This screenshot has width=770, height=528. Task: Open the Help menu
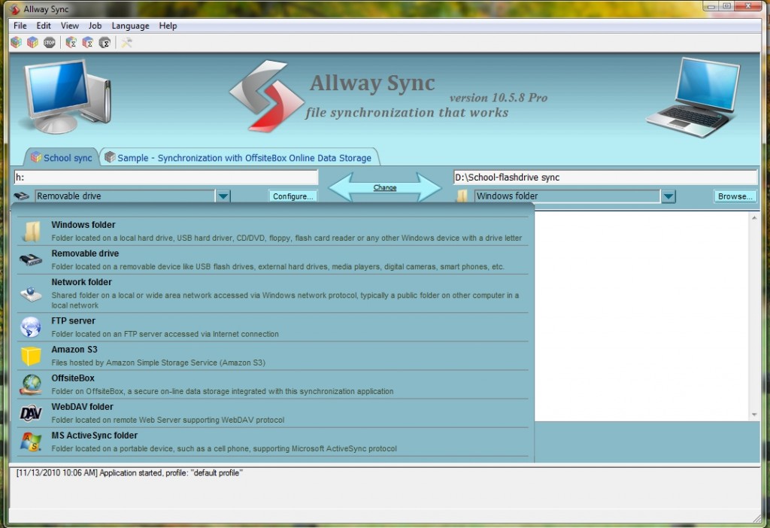coord(168,26)
